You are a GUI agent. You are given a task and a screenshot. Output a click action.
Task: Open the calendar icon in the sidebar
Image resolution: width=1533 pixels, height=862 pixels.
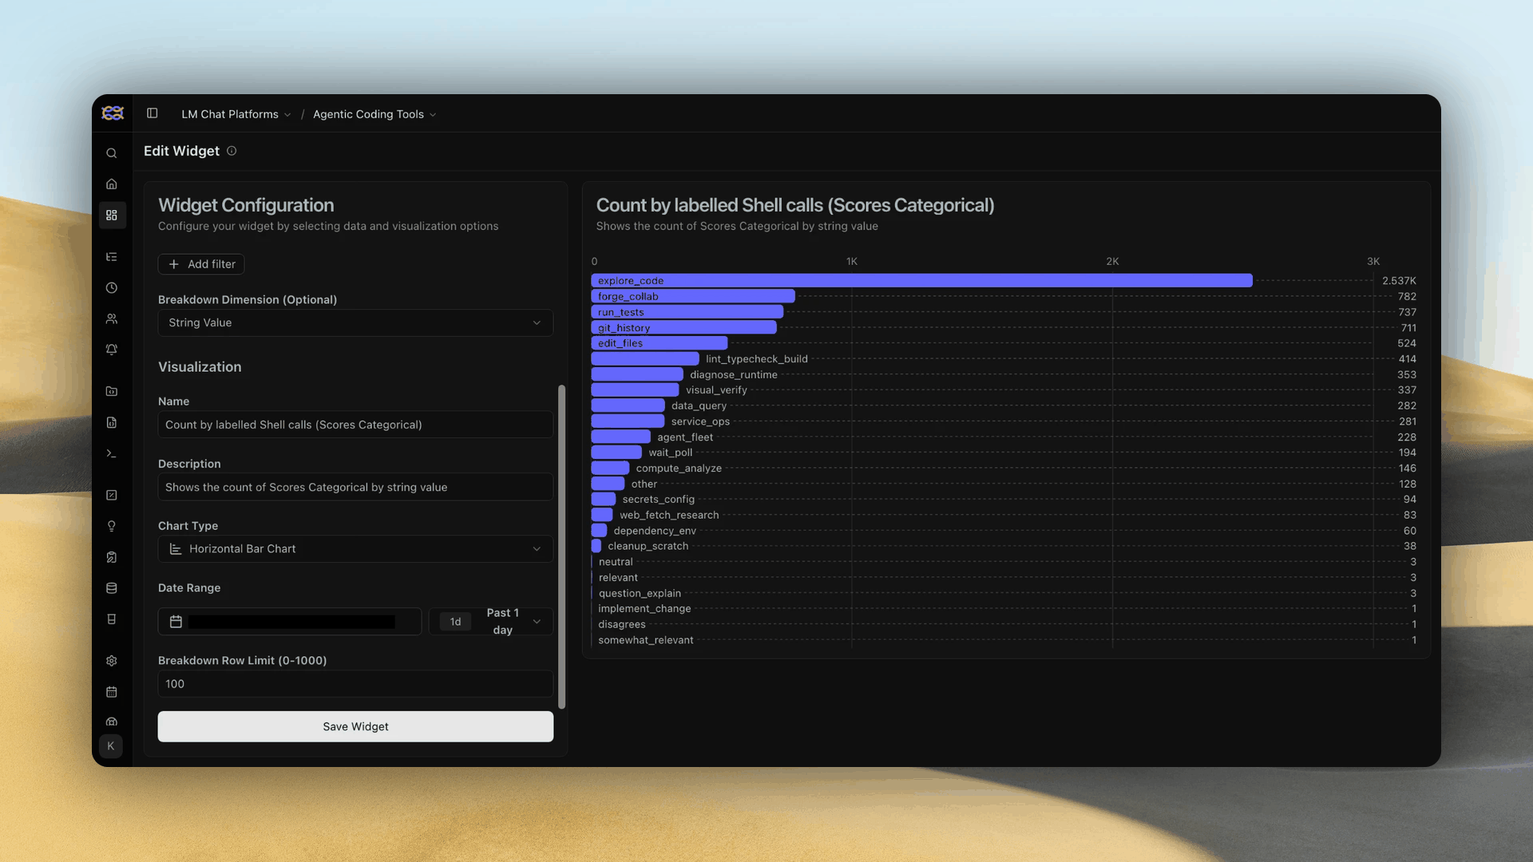[x=112, y=692]
